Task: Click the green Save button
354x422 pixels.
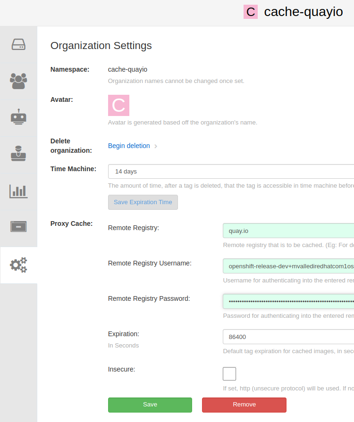Action: click(x=150, y=405)
